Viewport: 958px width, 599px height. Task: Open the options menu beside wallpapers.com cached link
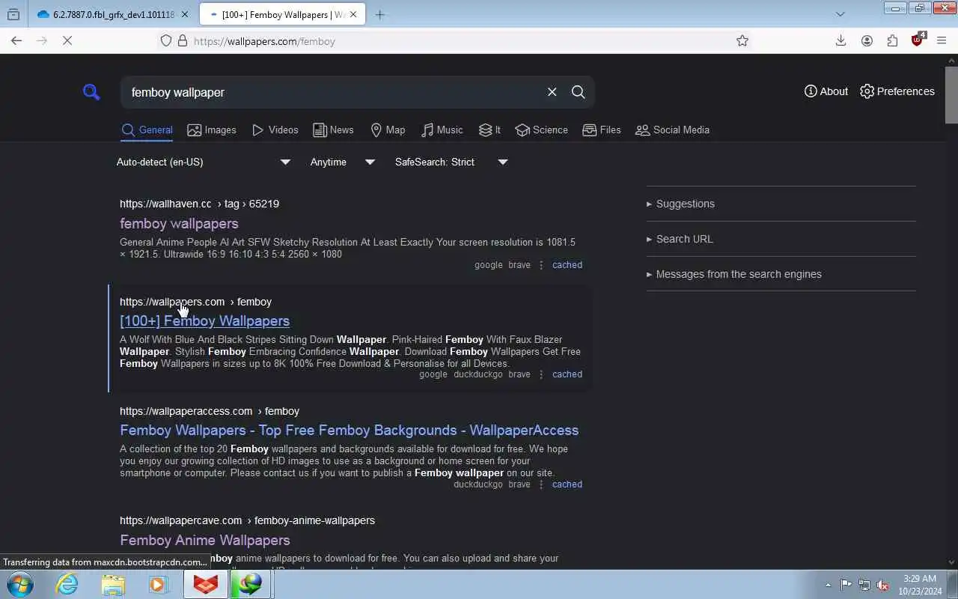click(541, 374)
